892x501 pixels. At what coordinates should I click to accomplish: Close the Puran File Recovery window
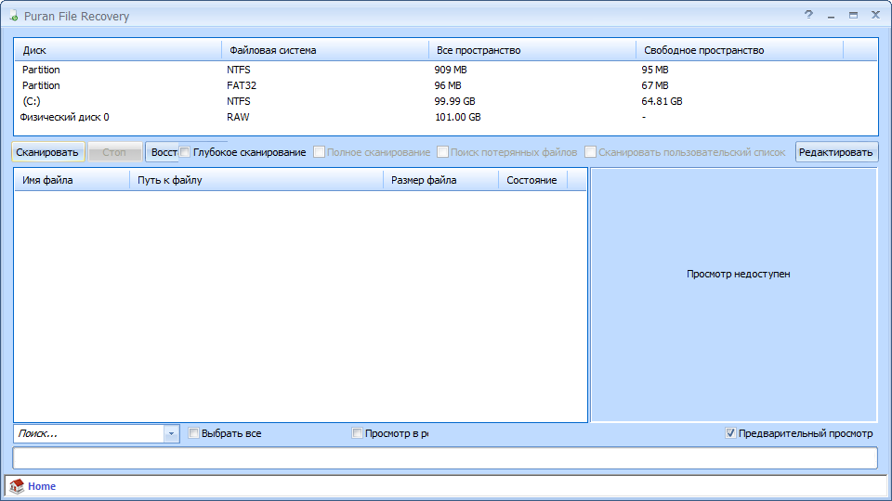[x=875, y=16]
